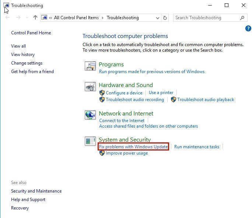Screen dimensions: 252x218
Task: Open the chevron after All Control Panel Items
Action: [102, 18]
